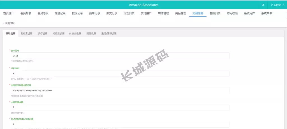Go to 会员列表 in the navigation
Screen dimensions: 287x129
(26, 13)
